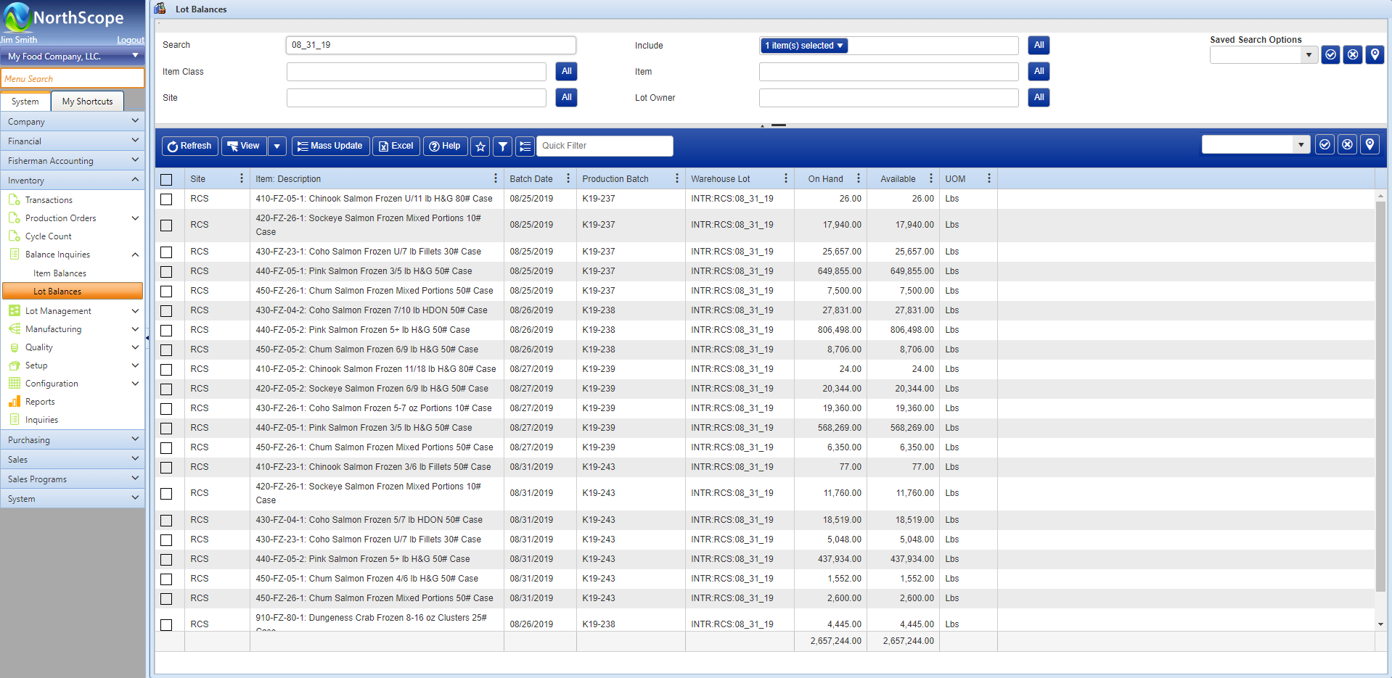Select the Pink Salmon 649,855.00 row checkbox

[x=166, y=272]
